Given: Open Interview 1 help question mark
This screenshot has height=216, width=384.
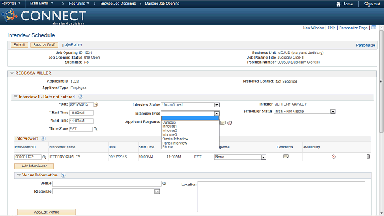Looking at the screenshot, I should tap(80, 97).
